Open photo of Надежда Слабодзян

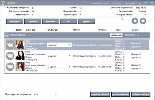point(20,56)
